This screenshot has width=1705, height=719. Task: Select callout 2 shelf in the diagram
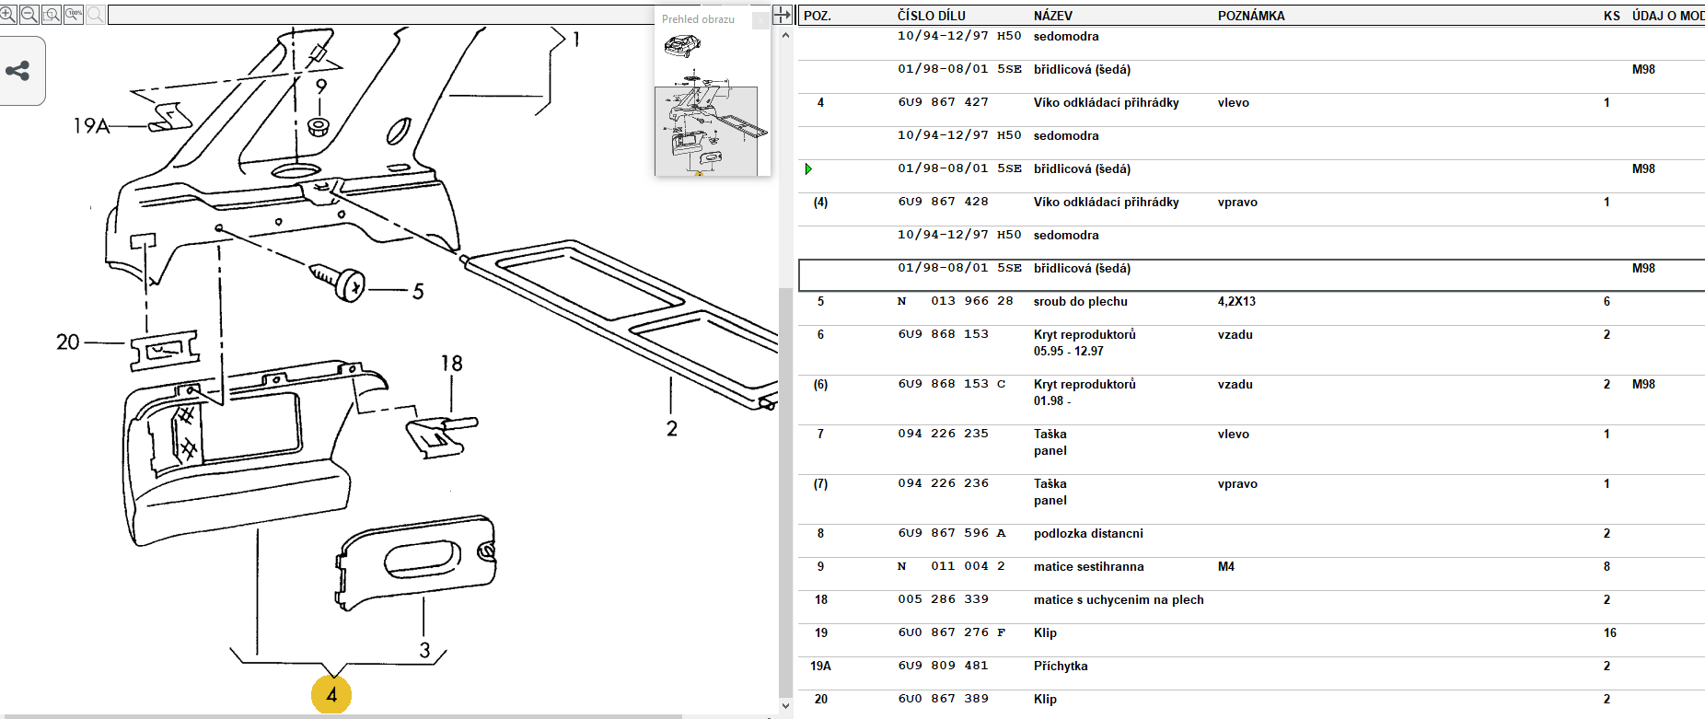click(x=672, y=428)
